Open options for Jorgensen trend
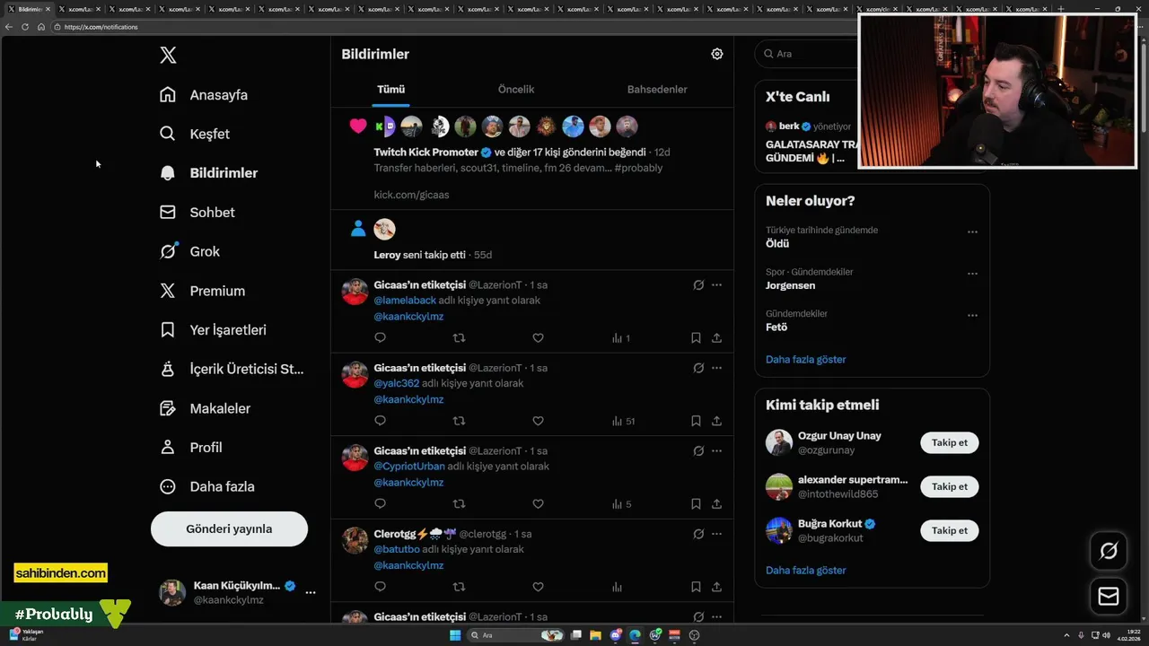The width and height of the screenshot is (1149, 646). point(972,274)
